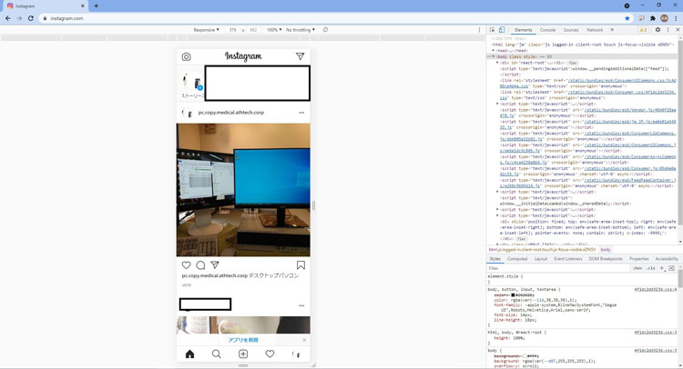The image size is (683, 369).
Task: Rotate device orientation icon
Action: [325, 30]
